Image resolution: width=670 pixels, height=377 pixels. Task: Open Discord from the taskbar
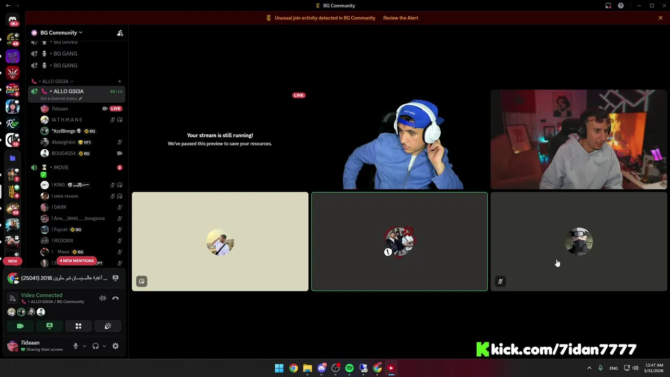coord(321,368)
